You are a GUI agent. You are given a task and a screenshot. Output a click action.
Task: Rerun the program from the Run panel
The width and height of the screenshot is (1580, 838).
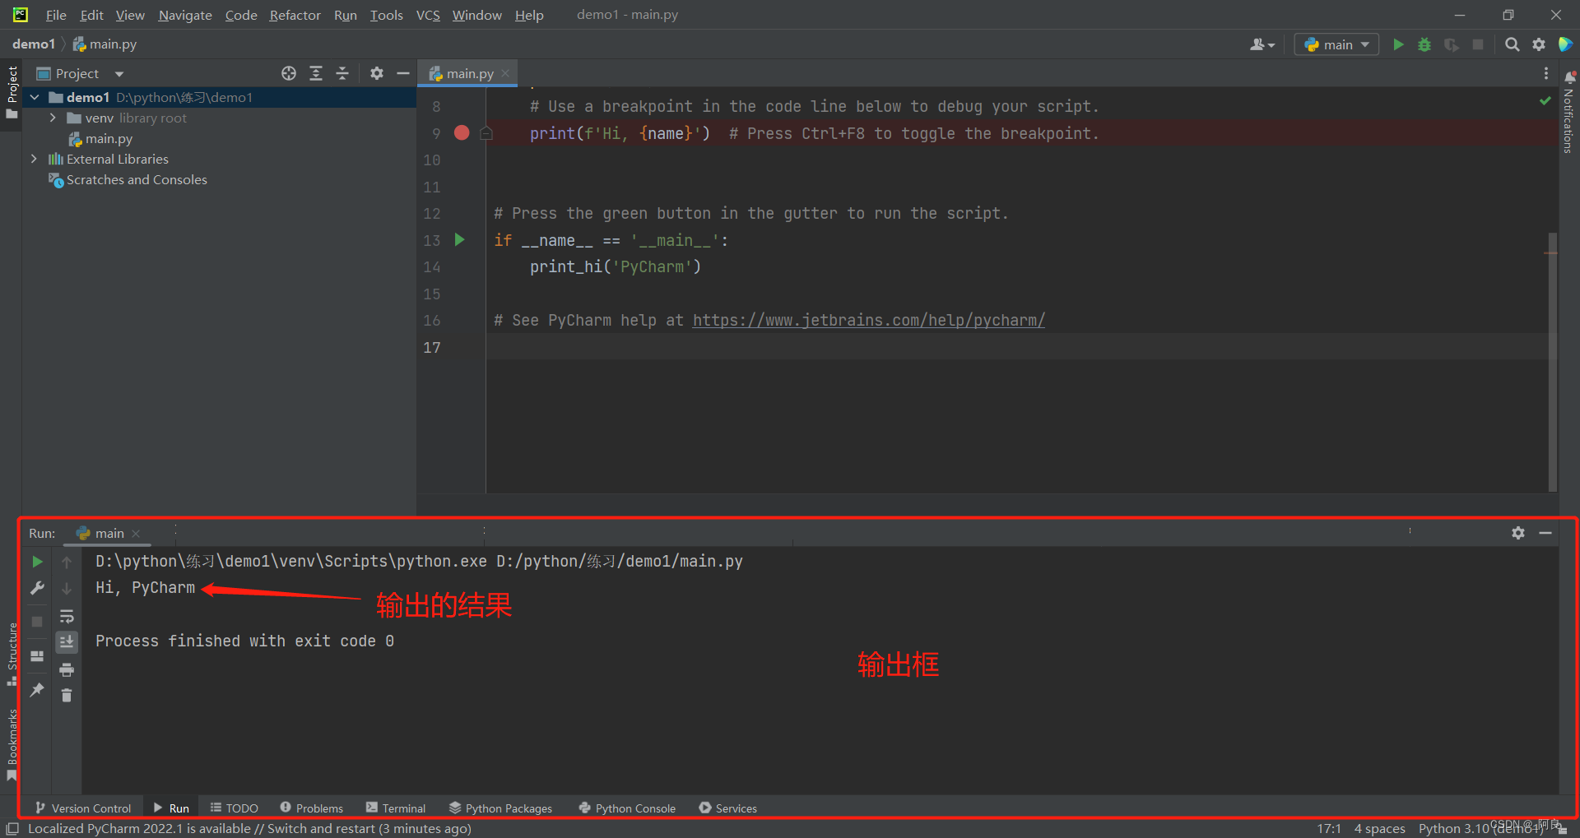click(37, 562)
